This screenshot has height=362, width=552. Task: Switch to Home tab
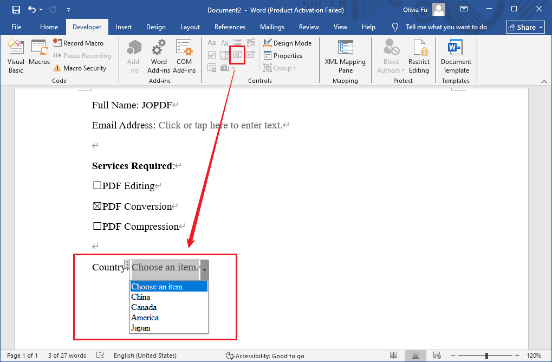49,27
